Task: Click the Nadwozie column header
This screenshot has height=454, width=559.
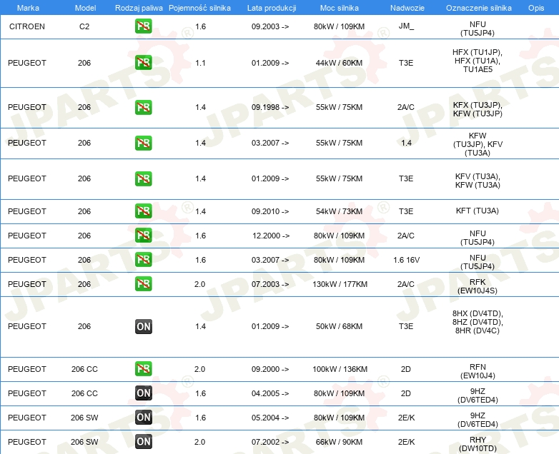Action: coord(407,8)
